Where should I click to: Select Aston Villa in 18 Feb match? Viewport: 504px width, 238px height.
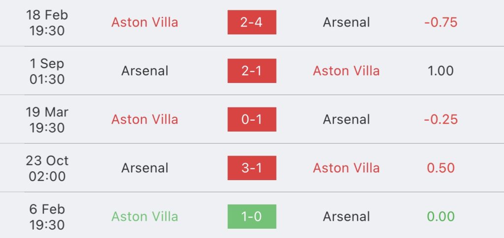point(145,23)
